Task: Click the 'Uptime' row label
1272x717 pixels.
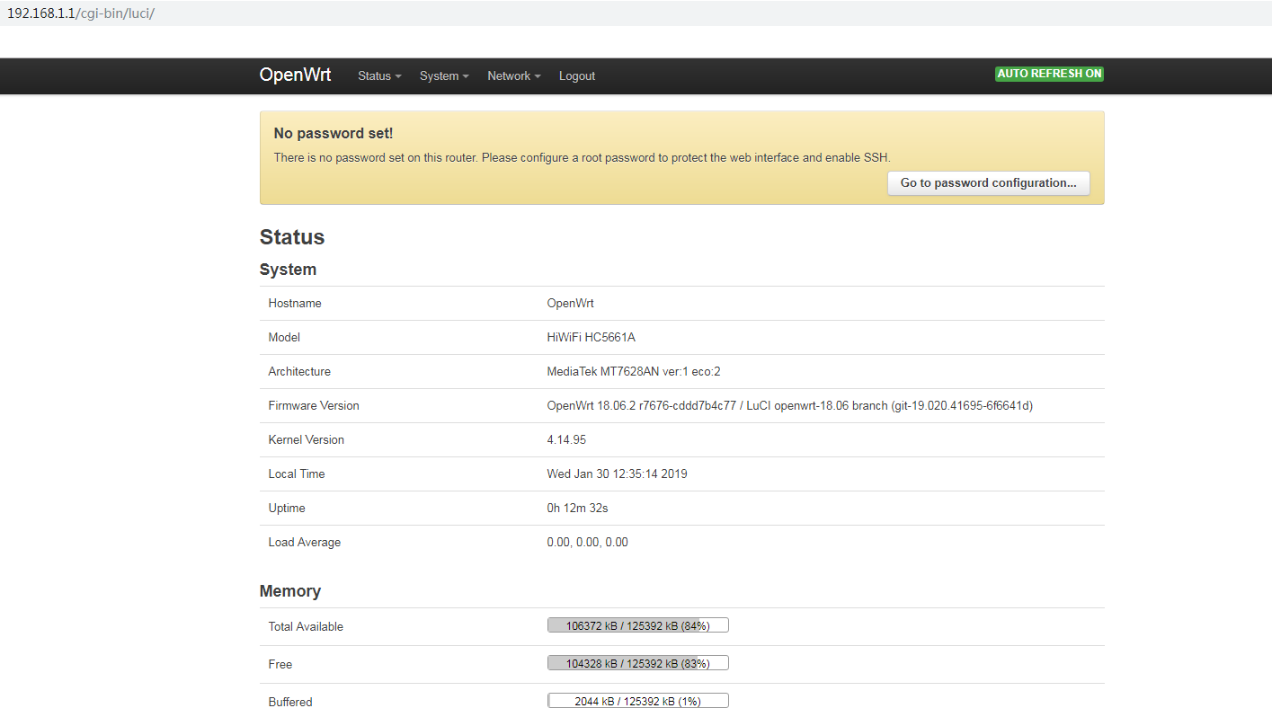Action: point(287,509)
